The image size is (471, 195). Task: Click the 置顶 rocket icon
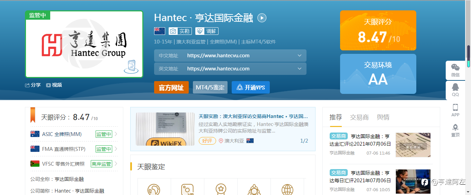coord(455,127)
